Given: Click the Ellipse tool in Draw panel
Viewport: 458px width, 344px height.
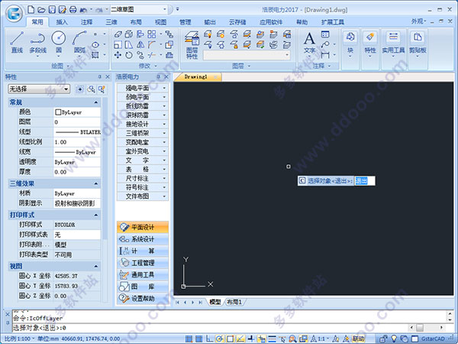Looking at the screenshot, I should [x=95, y=45].
